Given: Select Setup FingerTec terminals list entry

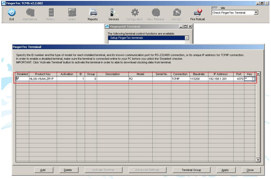Looking at the screenshot, I should point(146,38).
